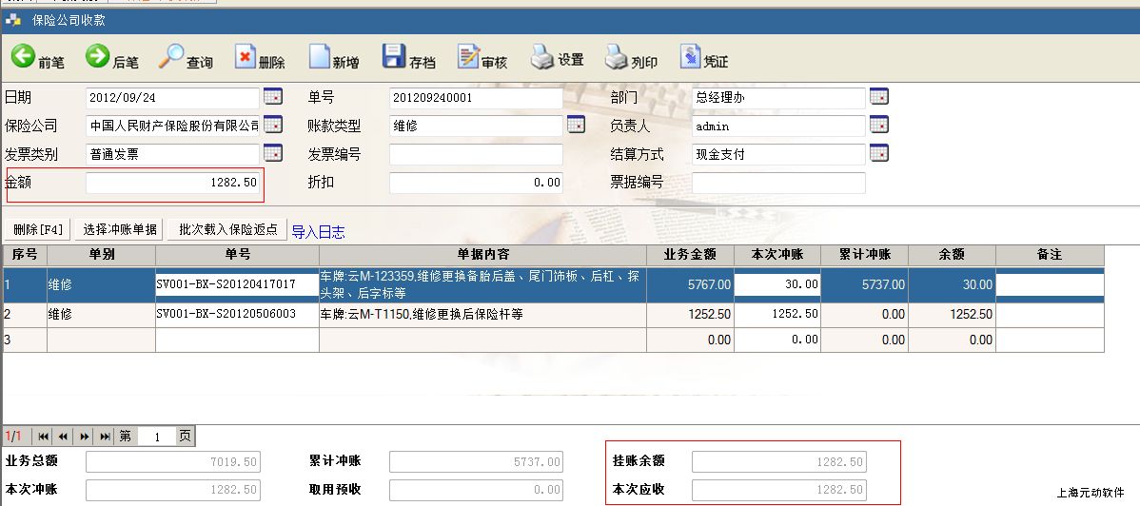Click the 删除[F4] button
The image size is (1140, 506).
click(38, 229)
